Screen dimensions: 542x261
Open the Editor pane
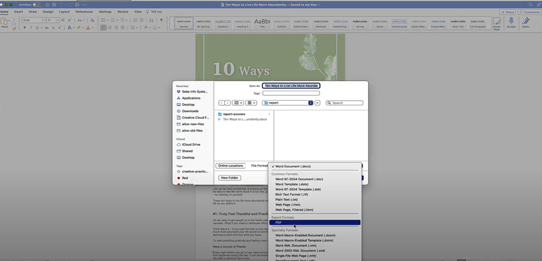(526, 23)
